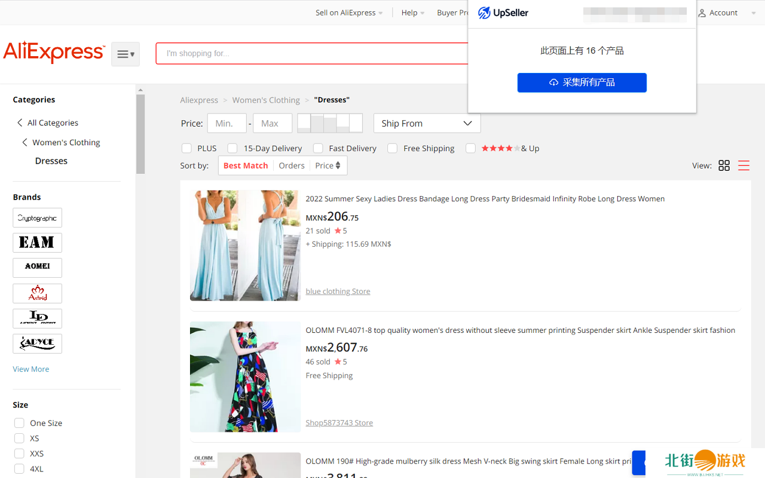Open the hamburger categories menu icon

[x=126, y=54]
